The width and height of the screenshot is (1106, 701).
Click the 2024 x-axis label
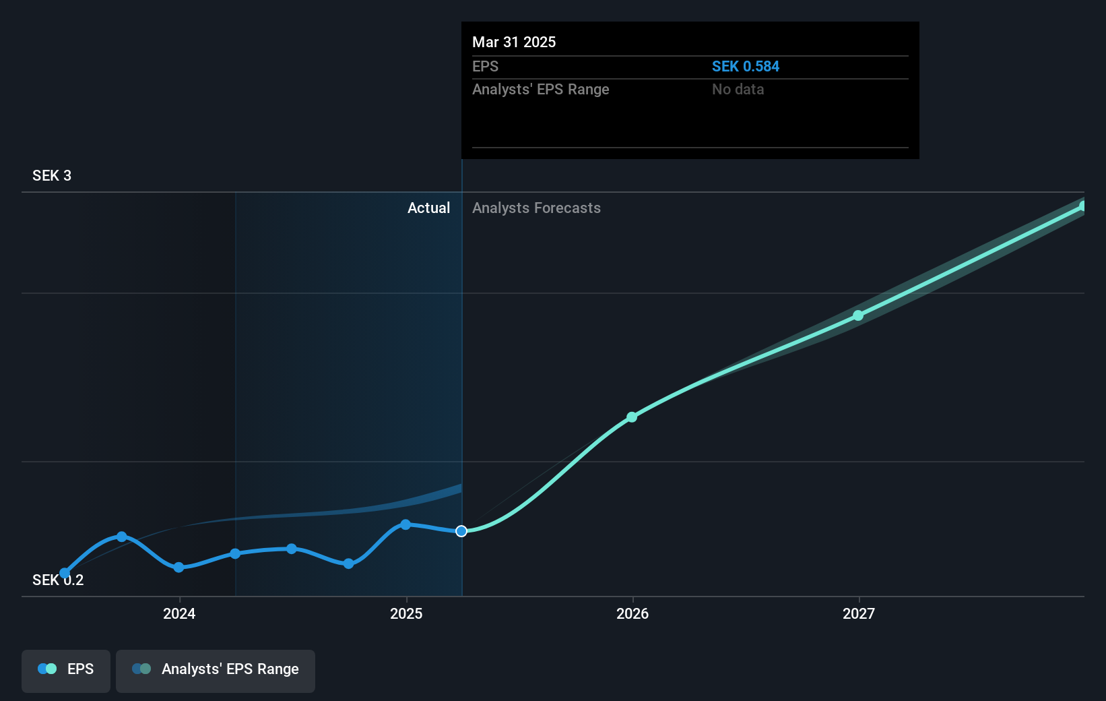click(x=179, y=613)
